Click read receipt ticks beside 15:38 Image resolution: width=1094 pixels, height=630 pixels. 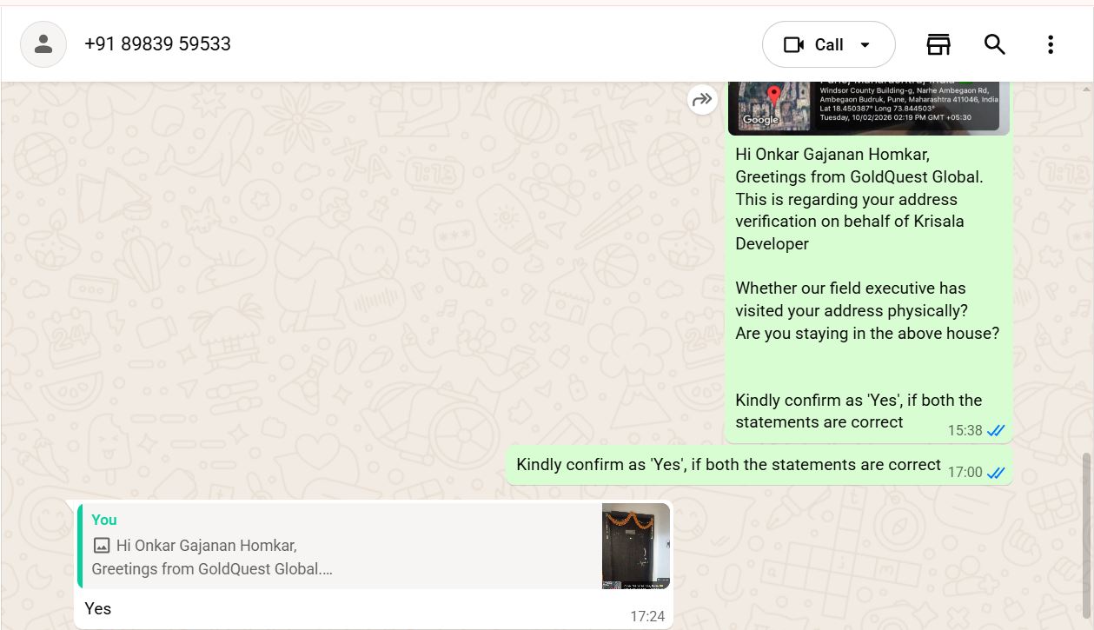pyautogui.click(x=996, y=430)
